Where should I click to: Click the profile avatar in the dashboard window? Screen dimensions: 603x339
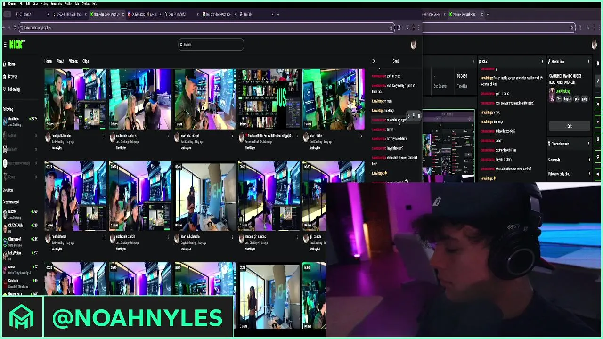click(x=594, y=45)
